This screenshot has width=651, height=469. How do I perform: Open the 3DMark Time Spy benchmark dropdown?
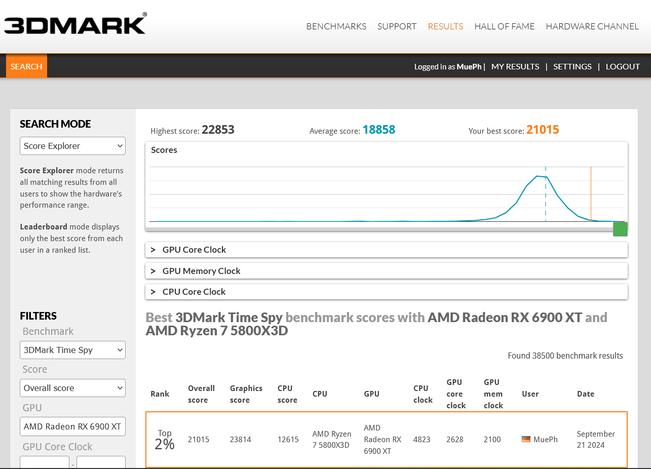[72, 350]
